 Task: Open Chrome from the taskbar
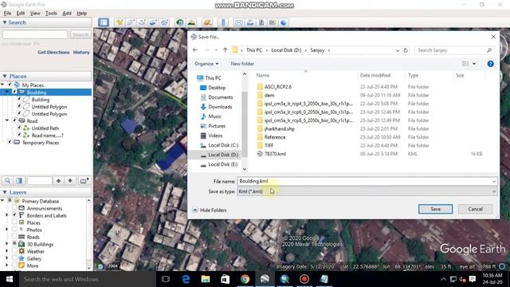pos(245,279)
